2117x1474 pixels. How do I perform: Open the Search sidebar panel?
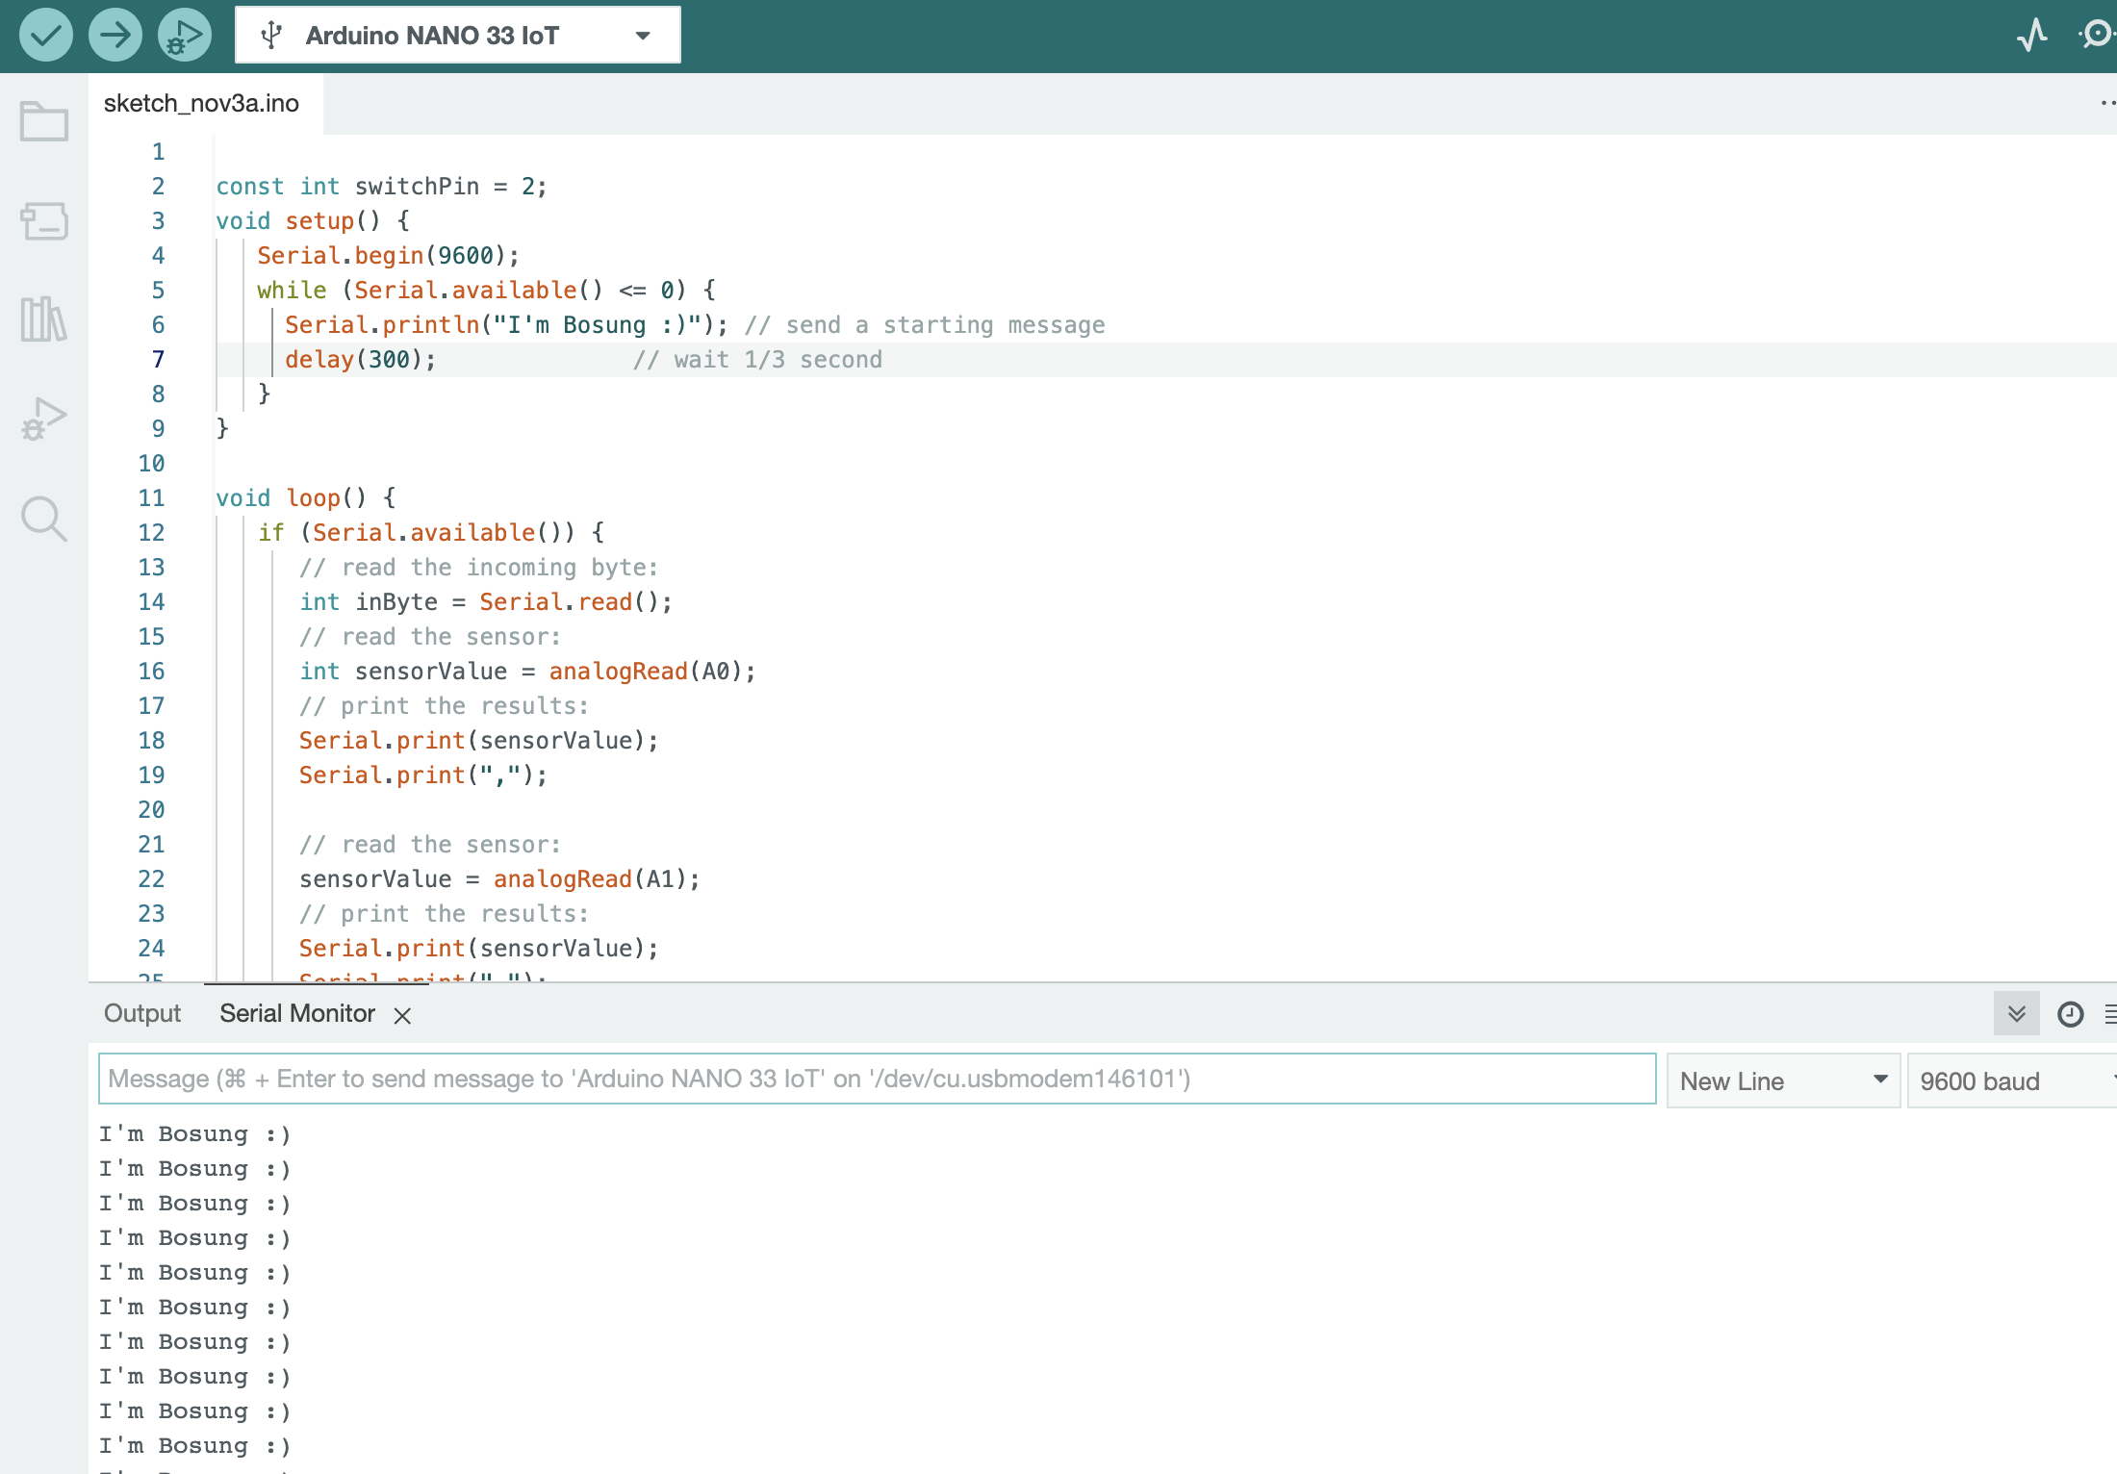44,520
